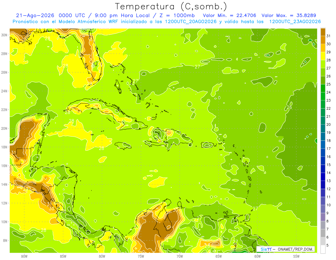Click the 85W longitude axis label
The height and width of the screenshot is (260, 336).
pos(63,256)
